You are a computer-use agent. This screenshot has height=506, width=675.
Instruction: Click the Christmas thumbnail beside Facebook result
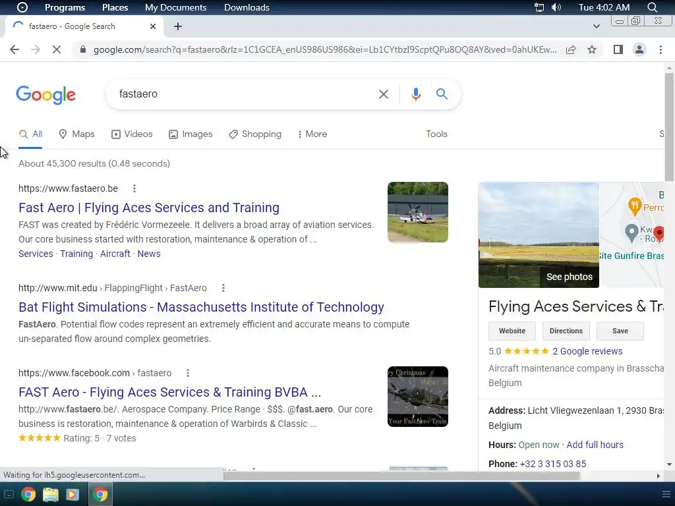[417, 397]
